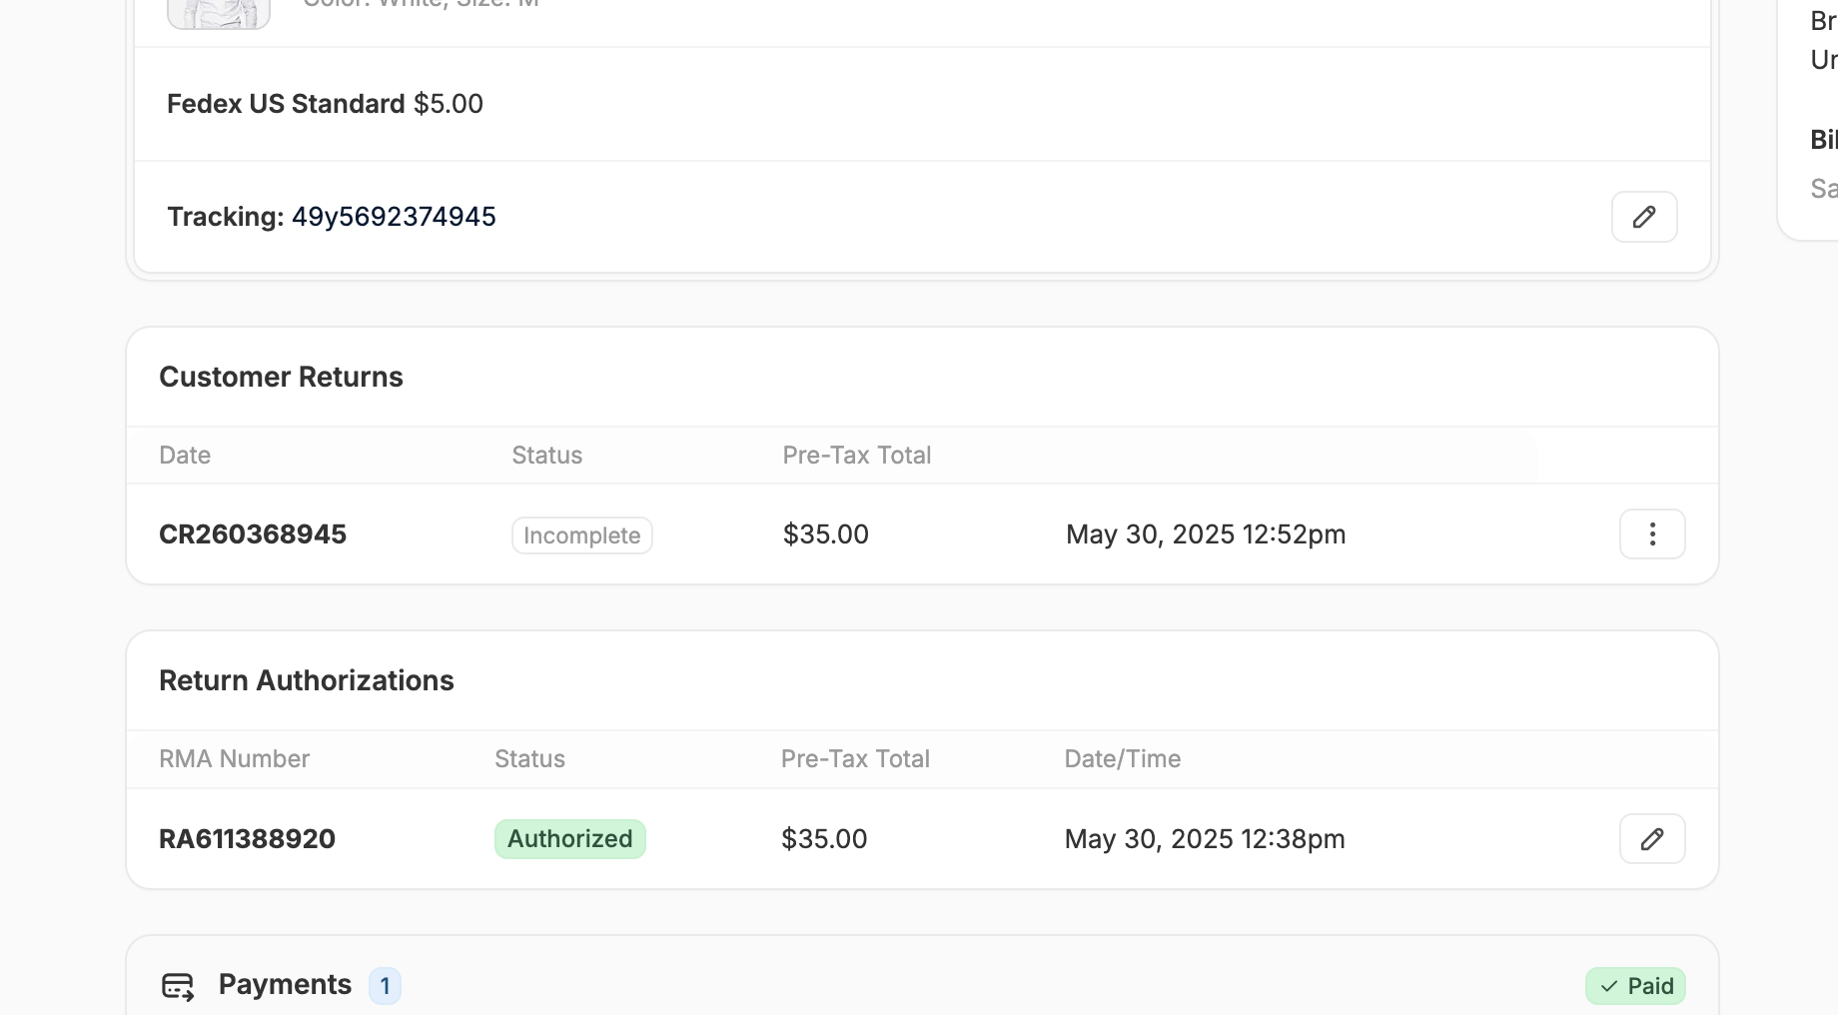Click the Paid status badge
The width and height of the screenshot is (1838, 1015).
coord(1635,986)
